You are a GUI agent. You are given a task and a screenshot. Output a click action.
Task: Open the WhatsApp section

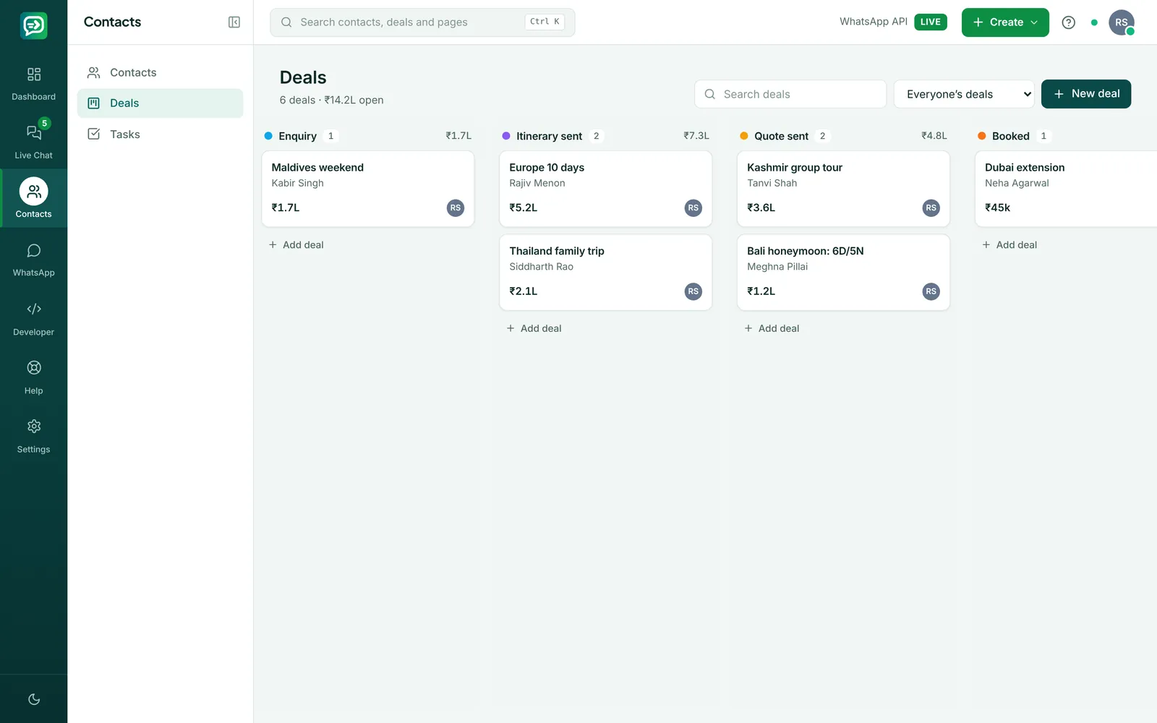(33, 260)
